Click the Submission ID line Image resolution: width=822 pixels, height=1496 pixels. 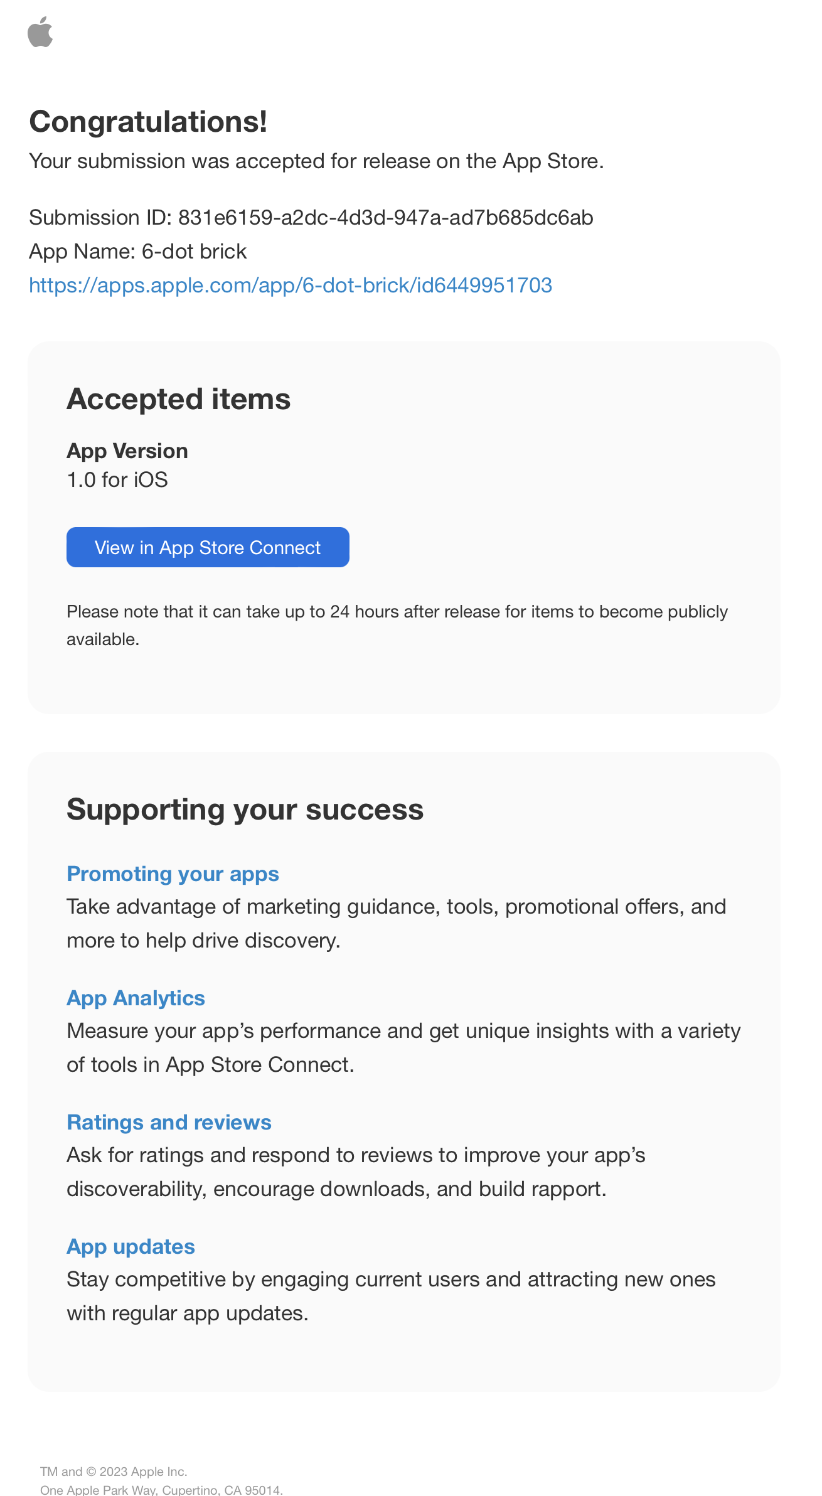(311, 218)
